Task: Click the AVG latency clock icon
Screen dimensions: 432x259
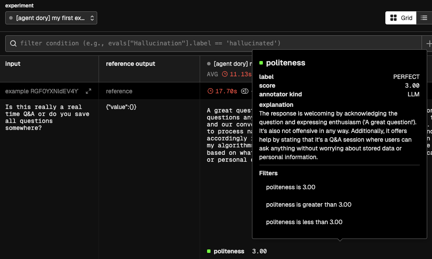Action: point(225,74)
